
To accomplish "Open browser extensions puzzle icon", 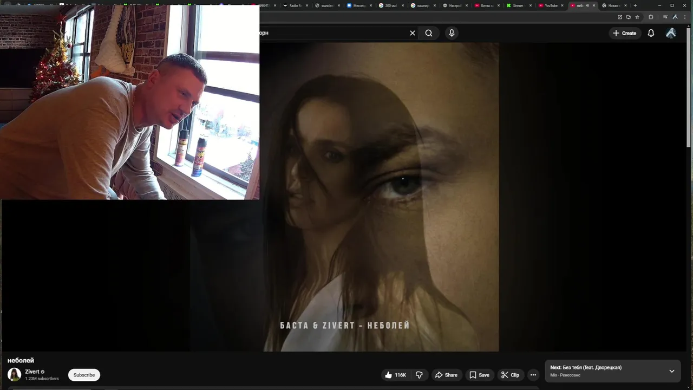I will click(651, 17).
